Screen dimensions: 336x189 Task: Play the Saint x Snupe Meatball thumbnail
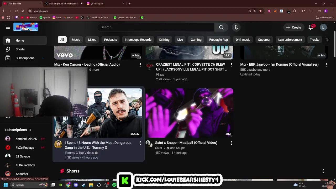[189, 113]
